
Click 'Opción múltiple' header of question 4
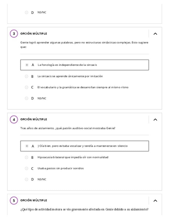[x=34, y=120]
